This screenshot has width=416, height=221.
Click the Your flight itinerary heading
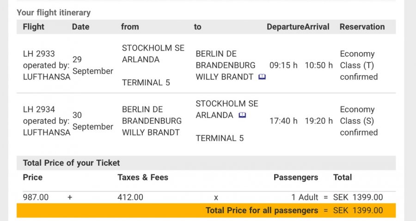(x=54, y=13)
